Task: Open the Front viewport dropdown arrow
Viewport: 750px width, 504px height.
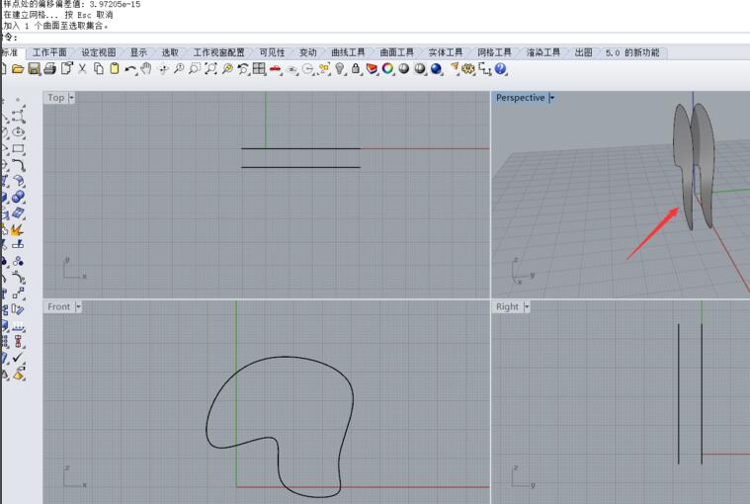Action: pyautogui.click(x=78, y=307)
